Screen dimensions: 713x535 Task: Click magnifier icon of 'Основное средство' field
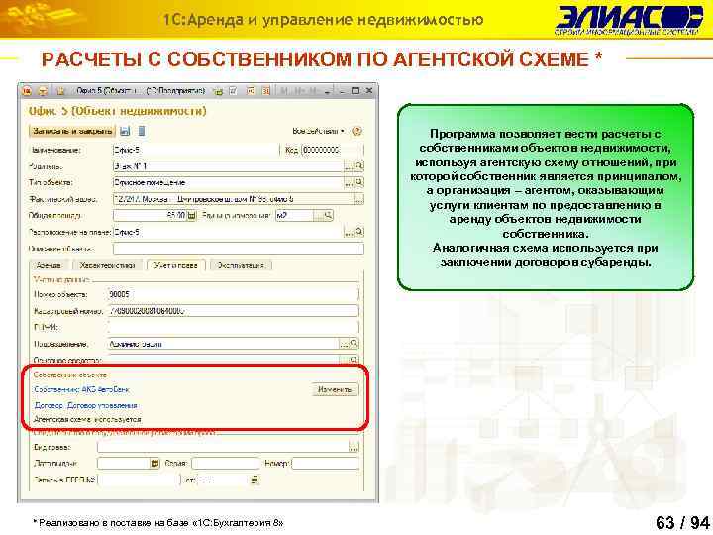tap(354, 360)
